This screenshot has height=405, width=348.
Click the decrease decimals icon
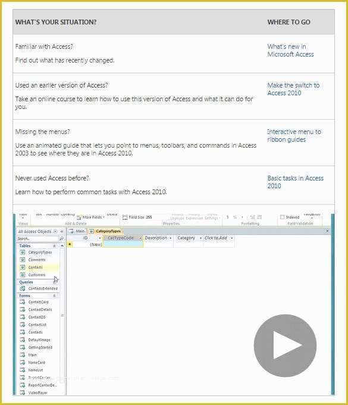(x=260, y=217)
